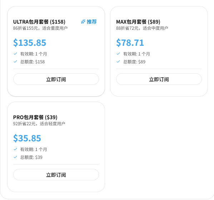Click checkmark icon next to 总额度: $158
The image size is (214, 200).
tap(15, 62)
